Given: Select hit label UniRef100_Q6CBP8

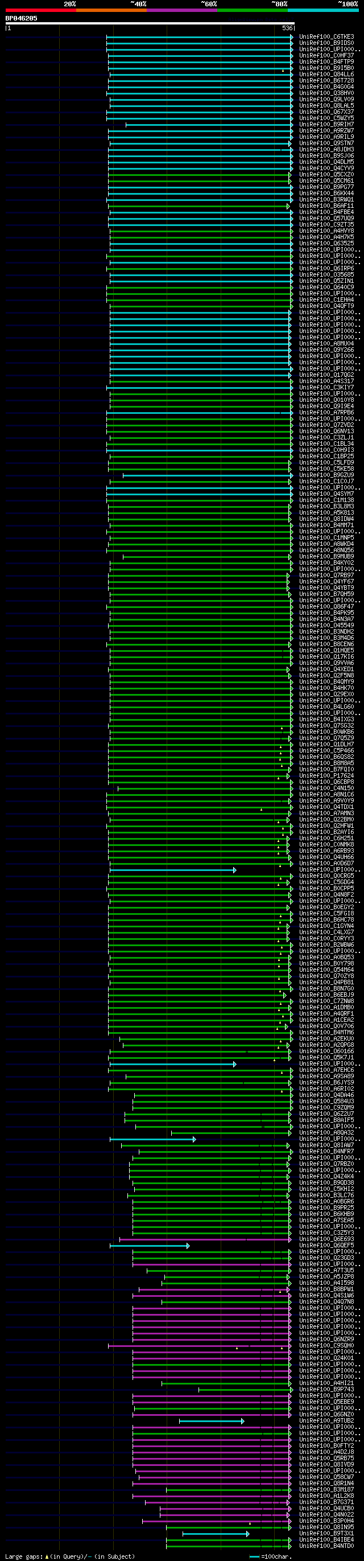Looking at the screenshot, I should [x=326, y=782].
